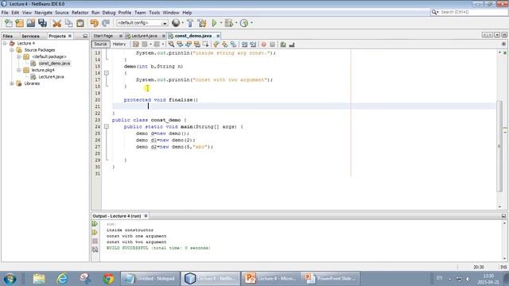Click the Save All toolbar icon
The width and height of the screenshot is (509, 286).
click(42, 23)
